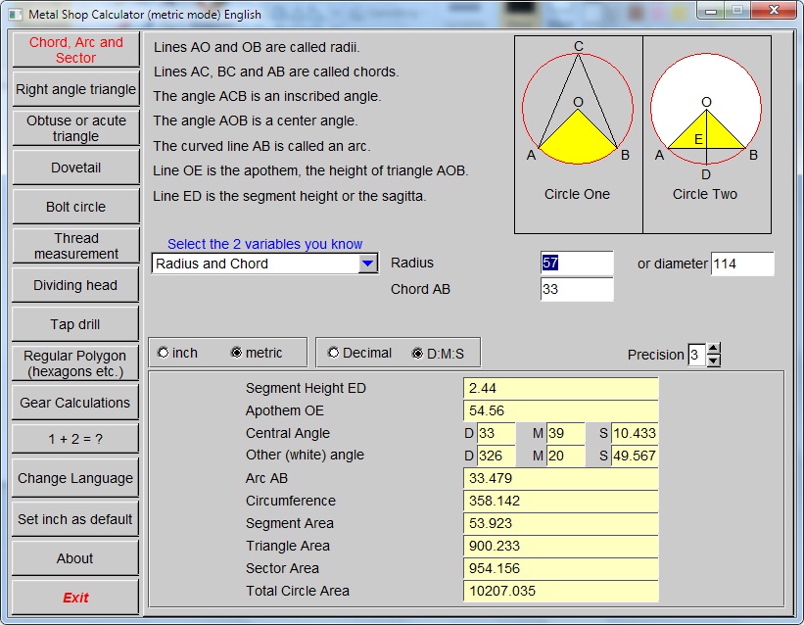Click the Total Circle Area result
804x625 pixels.
point(561,591)
